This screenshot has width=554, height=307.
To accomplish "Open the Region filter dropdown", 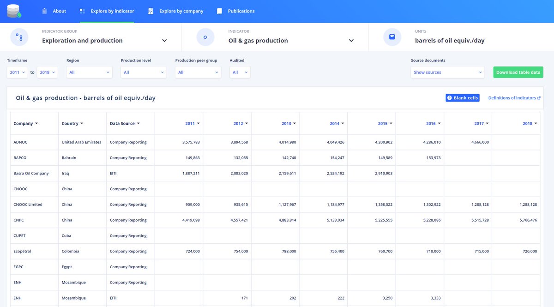I will click(x=89, y=72).
